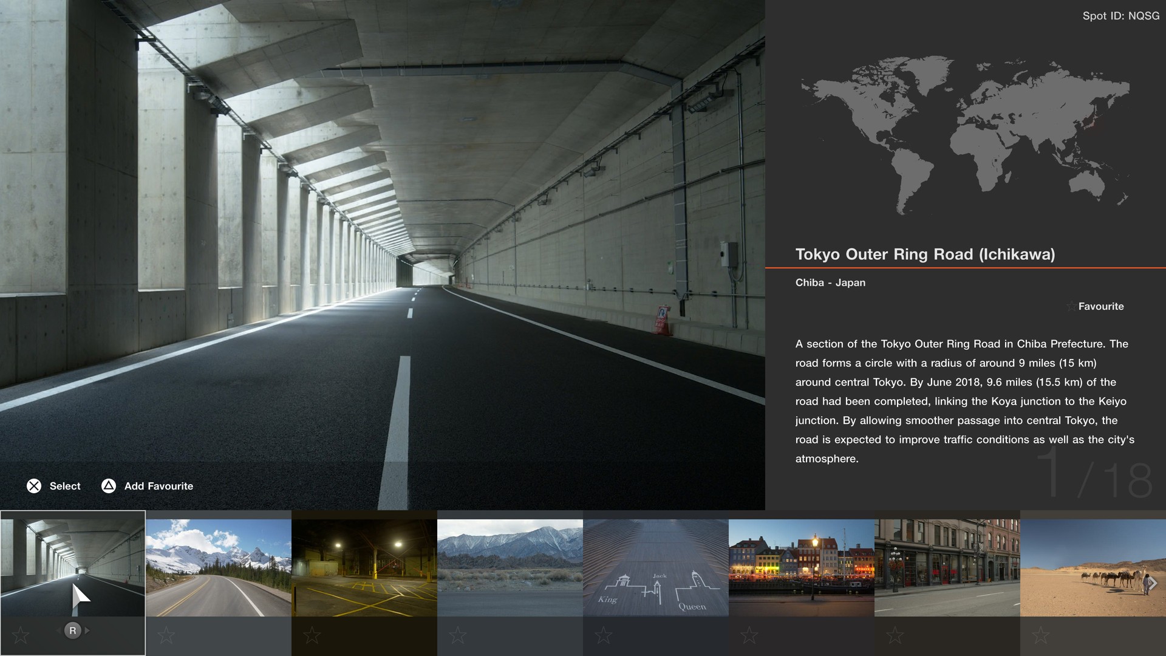Click the Select label at the bottom left
This screenshot has height=656, width=1166.
pyautogui.click(x=64, y=486)
